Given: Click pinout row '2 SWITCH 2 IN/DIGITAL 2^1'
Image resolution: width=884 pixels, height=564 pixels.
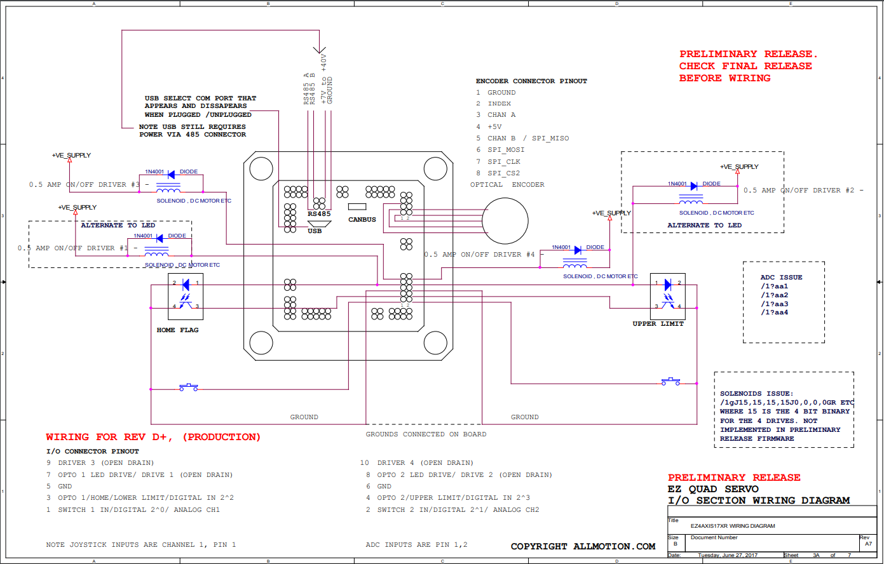Looking at the screenshot, I should pyautogui.click(x=452, y=510).
